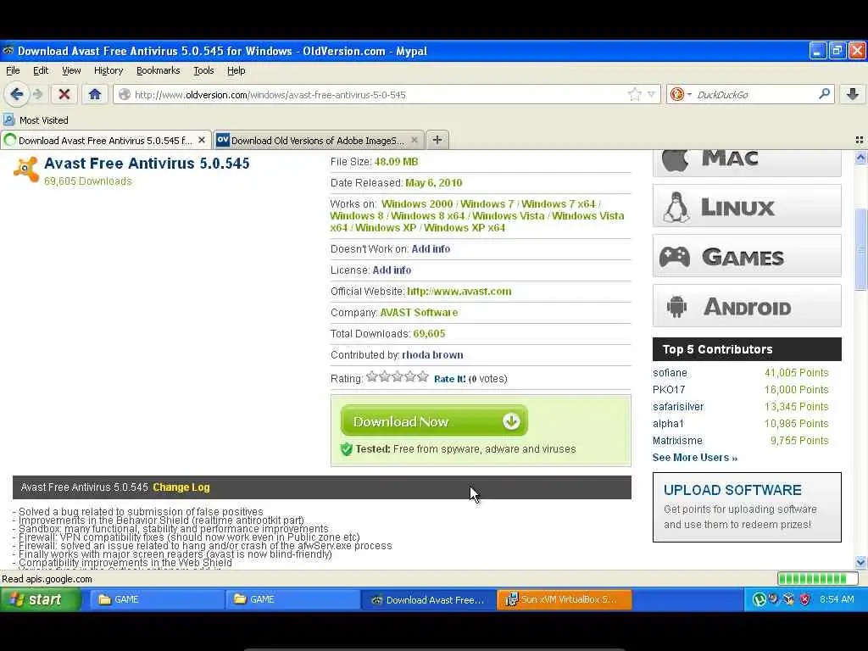Click the search magnifier icon
Screen dimensions: 868x651
pos(824,94)
